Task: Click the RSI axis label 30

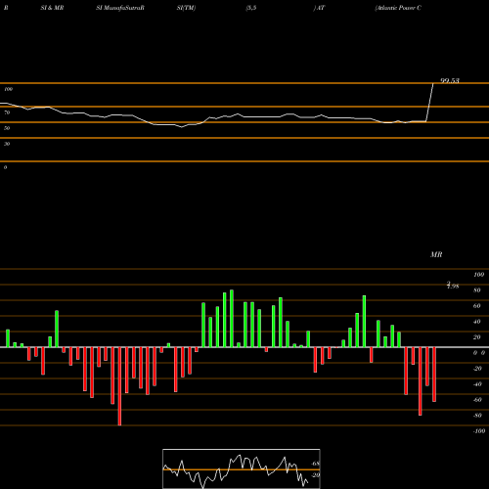Action: (7, 144)
